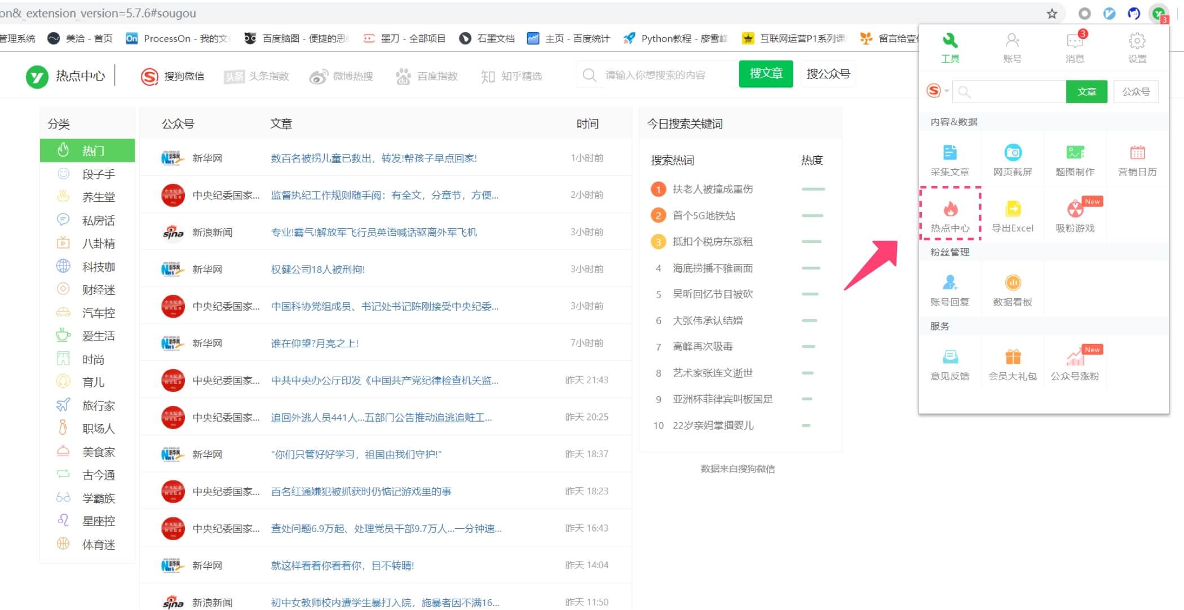Select the 体育迷 category

(87, 545)
